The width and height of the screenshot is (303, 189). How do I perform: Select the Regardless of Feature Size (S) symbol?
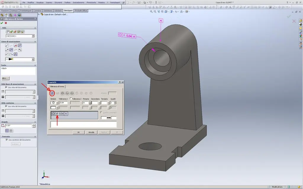click(72, 93)
